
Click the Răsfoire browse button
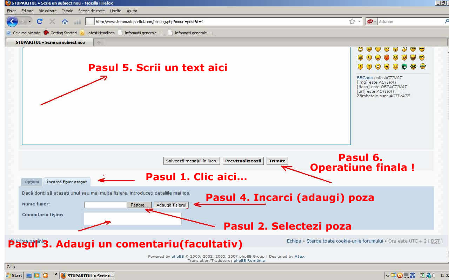coord(139,205)
